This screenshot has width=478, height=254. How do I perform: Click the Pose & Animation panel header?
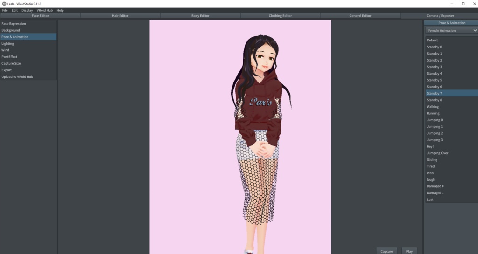pyautogui.click(x=451, y=23)
